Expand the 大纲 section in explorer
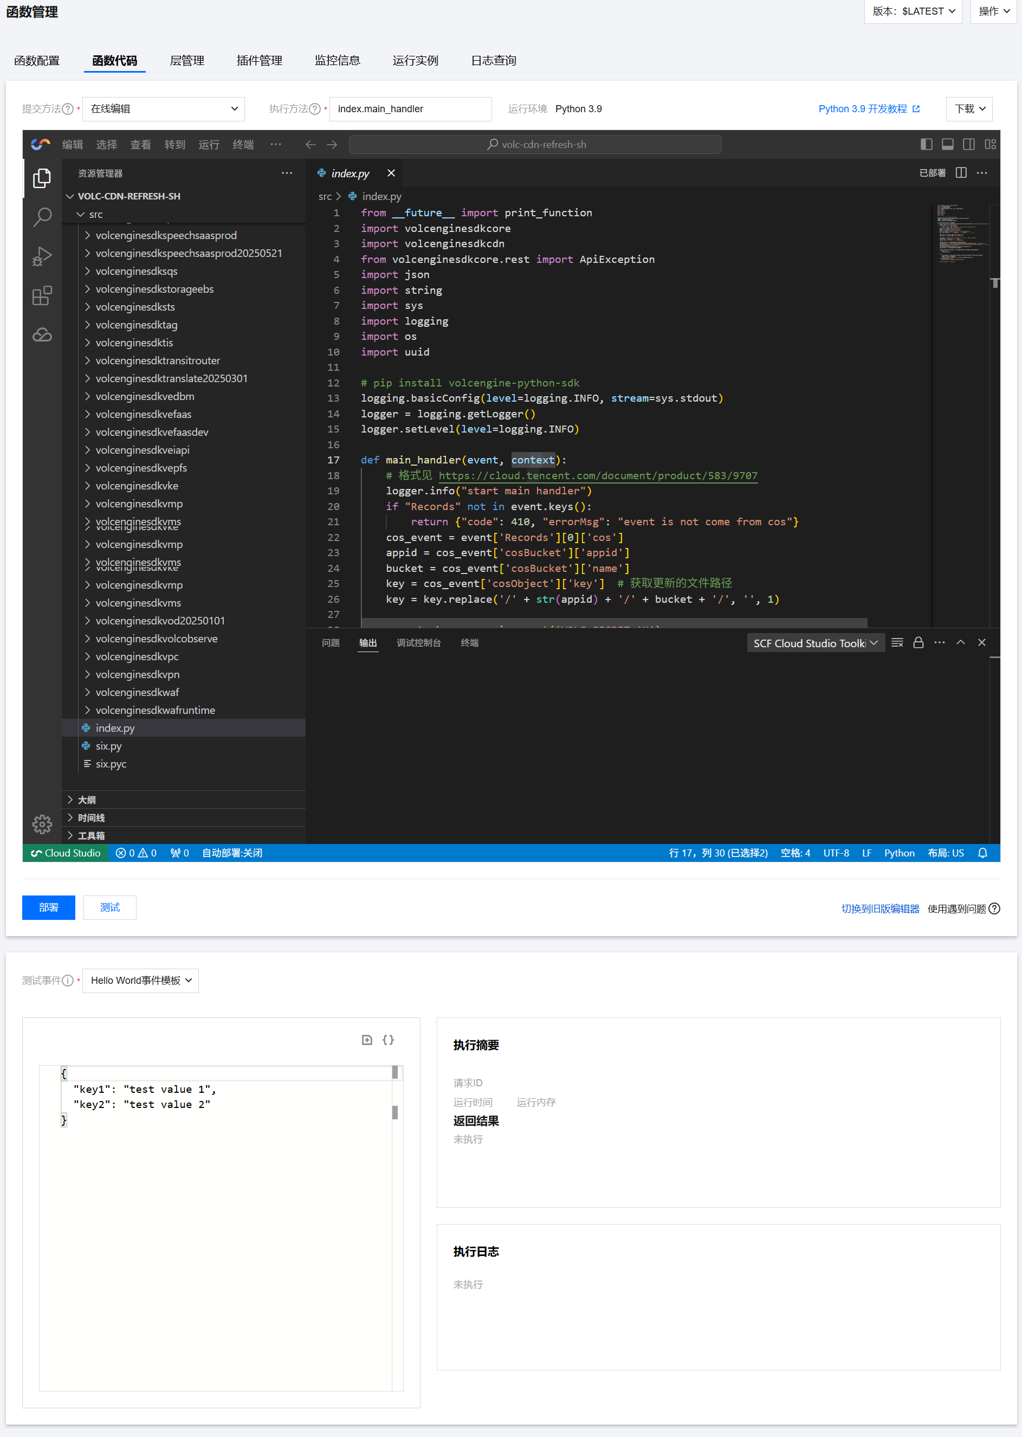 pyautogui.click(x=87, y=800)
